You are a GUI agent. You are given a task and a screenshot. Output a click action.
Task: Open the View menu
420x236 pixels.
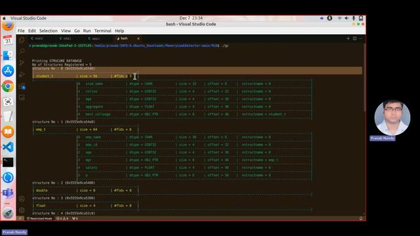pos(66,31)
